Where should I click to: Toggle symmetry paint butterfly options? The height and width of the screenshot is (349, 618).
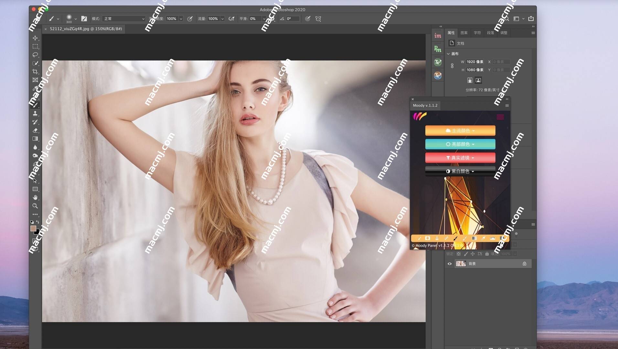click(x=318, y=19)
